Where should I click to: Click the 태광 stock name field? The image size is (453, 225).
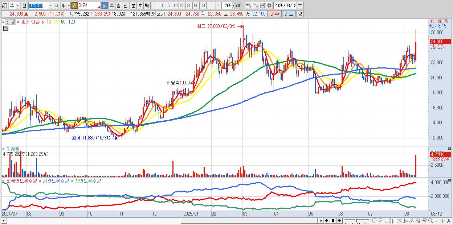pyautogui.click(x=89, y=5)
